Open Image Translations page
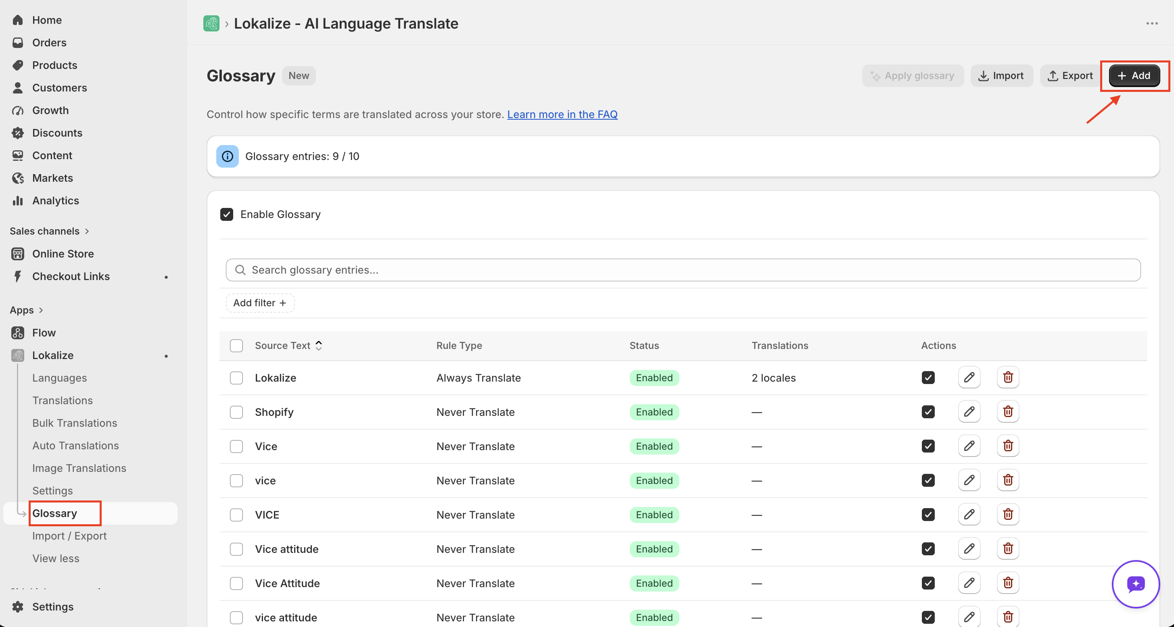 (x=79, y=468)
